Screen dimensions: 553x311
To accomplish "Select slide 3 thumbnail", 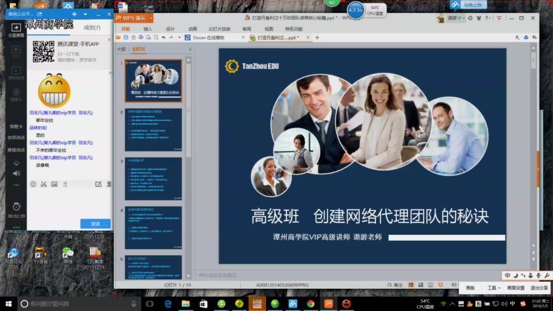I will (x=154, y=179).
